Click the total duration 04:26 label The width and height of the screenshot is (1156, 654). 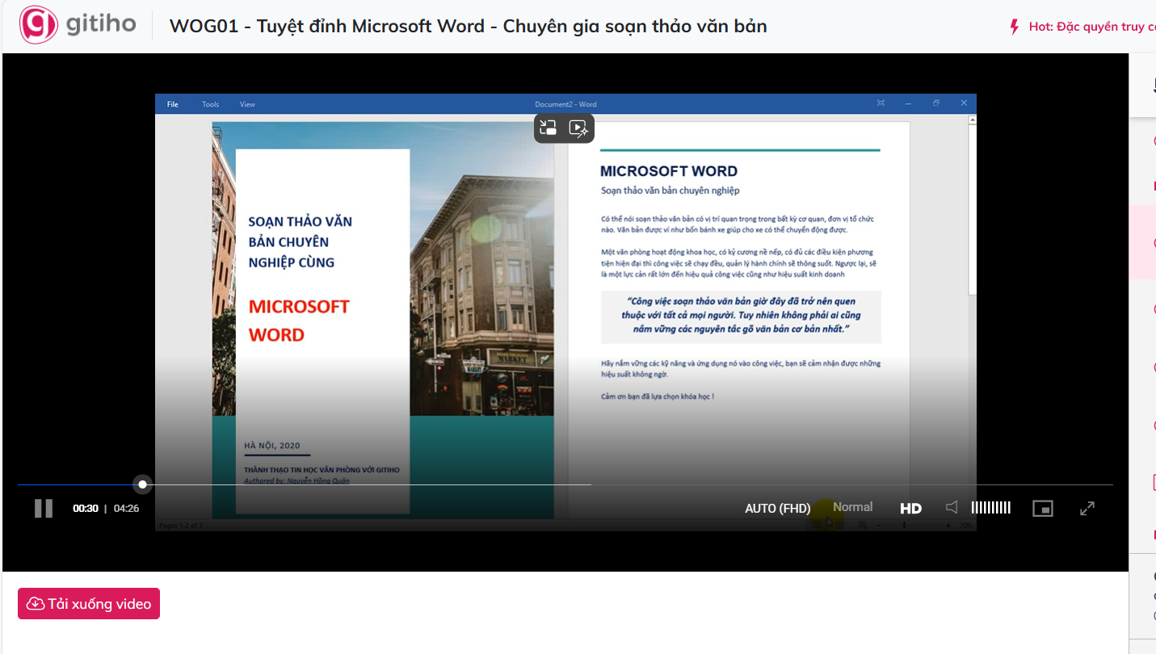coord(126,509)
